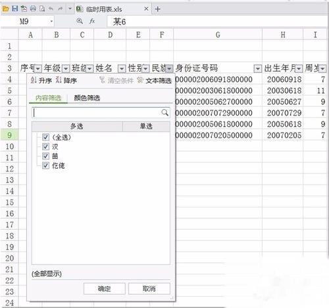Open filter dropdown for 序号 column
The height and width of the screenshot is (308, 329).
coord(38,69)
